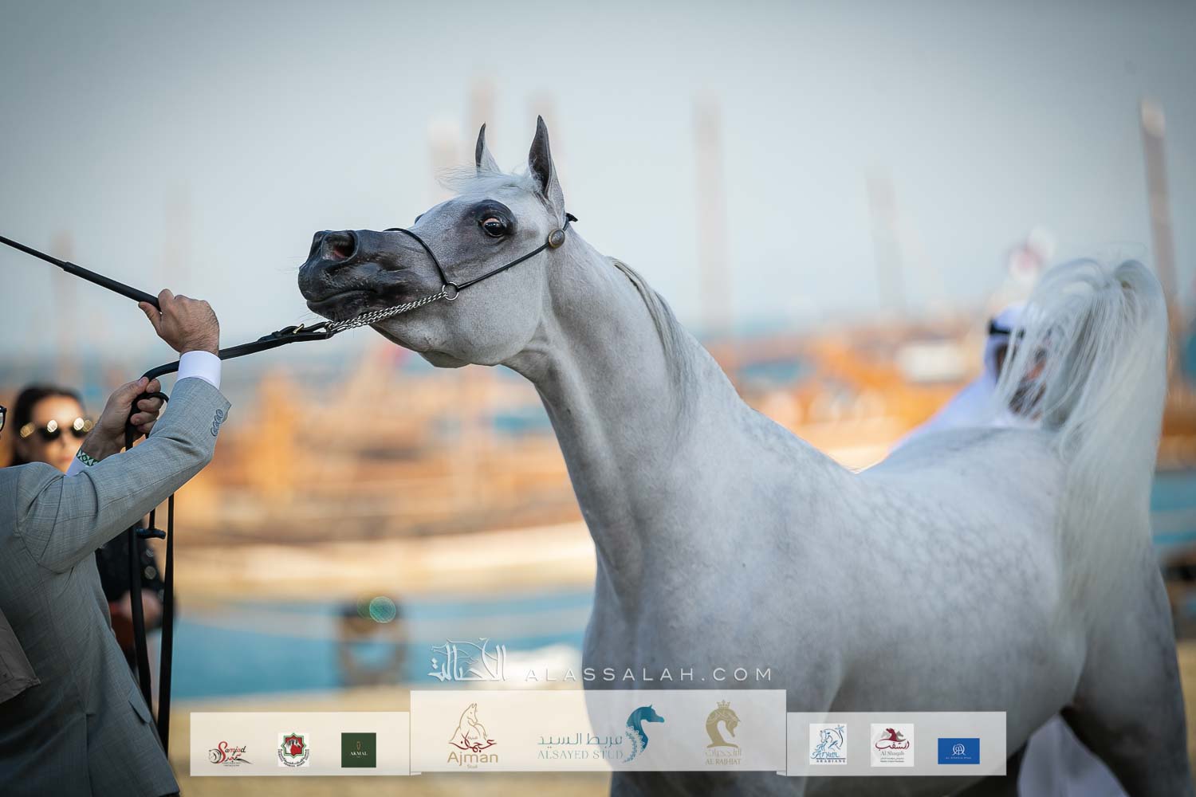The width and height of the screenshot is (1196, 797).
Task: Open the red and green emblem logo
Action: pyautogui.click(x=293, y=750)
